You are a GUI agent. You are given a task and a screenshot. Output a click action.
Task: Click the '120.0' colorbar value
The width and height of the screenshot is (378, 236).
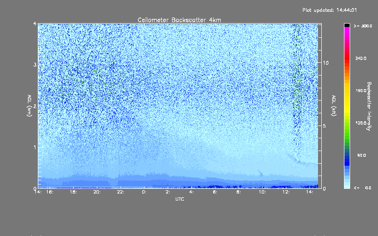coord(361,123)
